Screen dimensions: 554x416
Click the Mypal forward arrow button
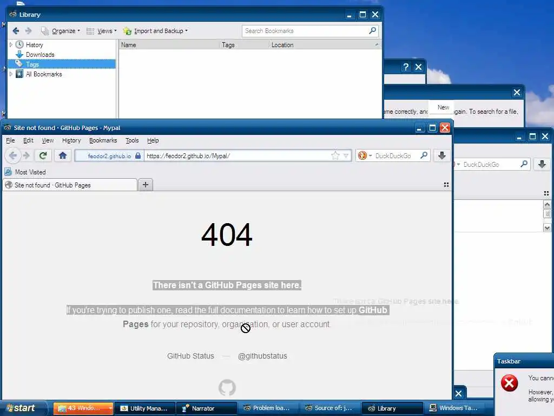(27, 155)
